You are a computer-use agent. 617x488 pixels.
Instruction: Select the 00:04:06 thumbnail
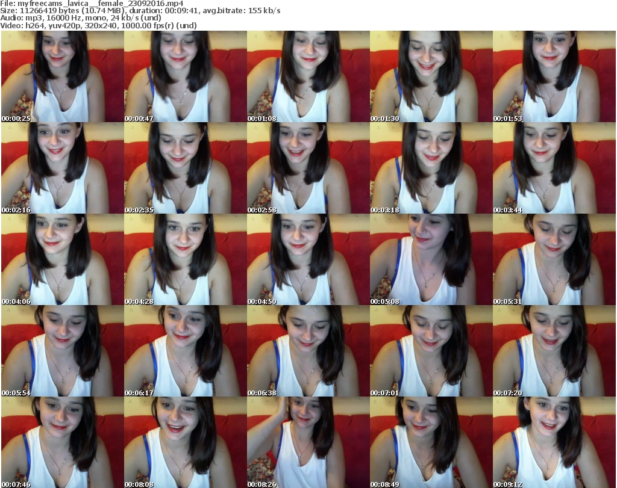[62, 259]
